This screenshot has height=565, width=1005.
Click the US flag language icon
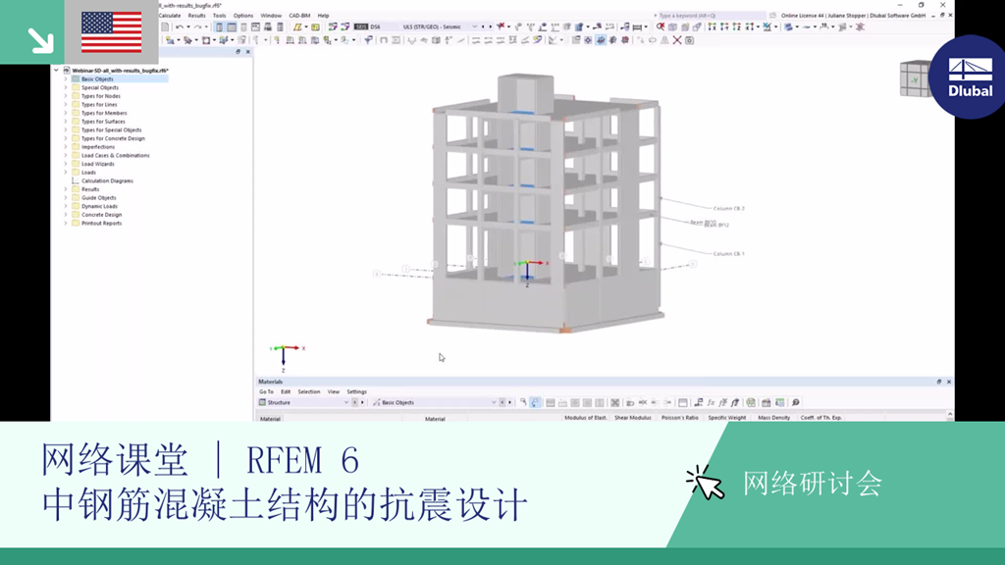click(x=112, y=32)
